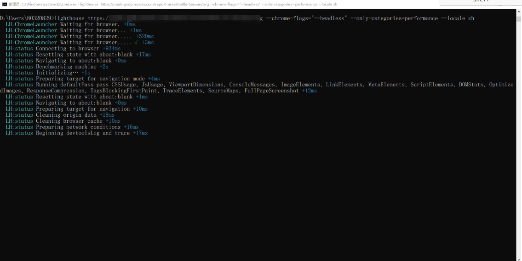This screenshot has width=522, height=261.
Task: Click the green check mark before '+3ms'
Action: click(136, 42)
